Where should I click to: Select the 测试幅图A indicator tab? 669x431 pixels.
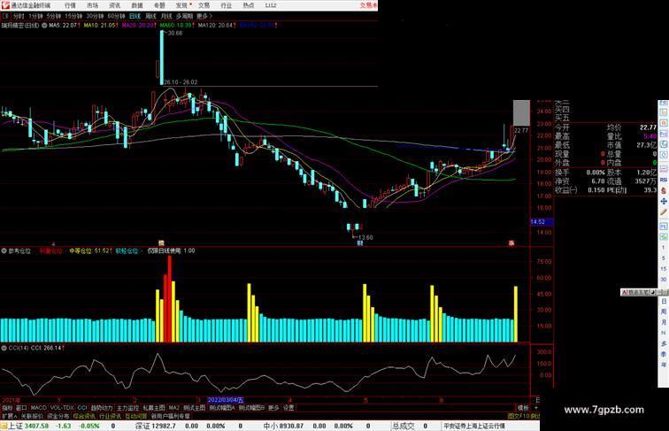[222, 408]
